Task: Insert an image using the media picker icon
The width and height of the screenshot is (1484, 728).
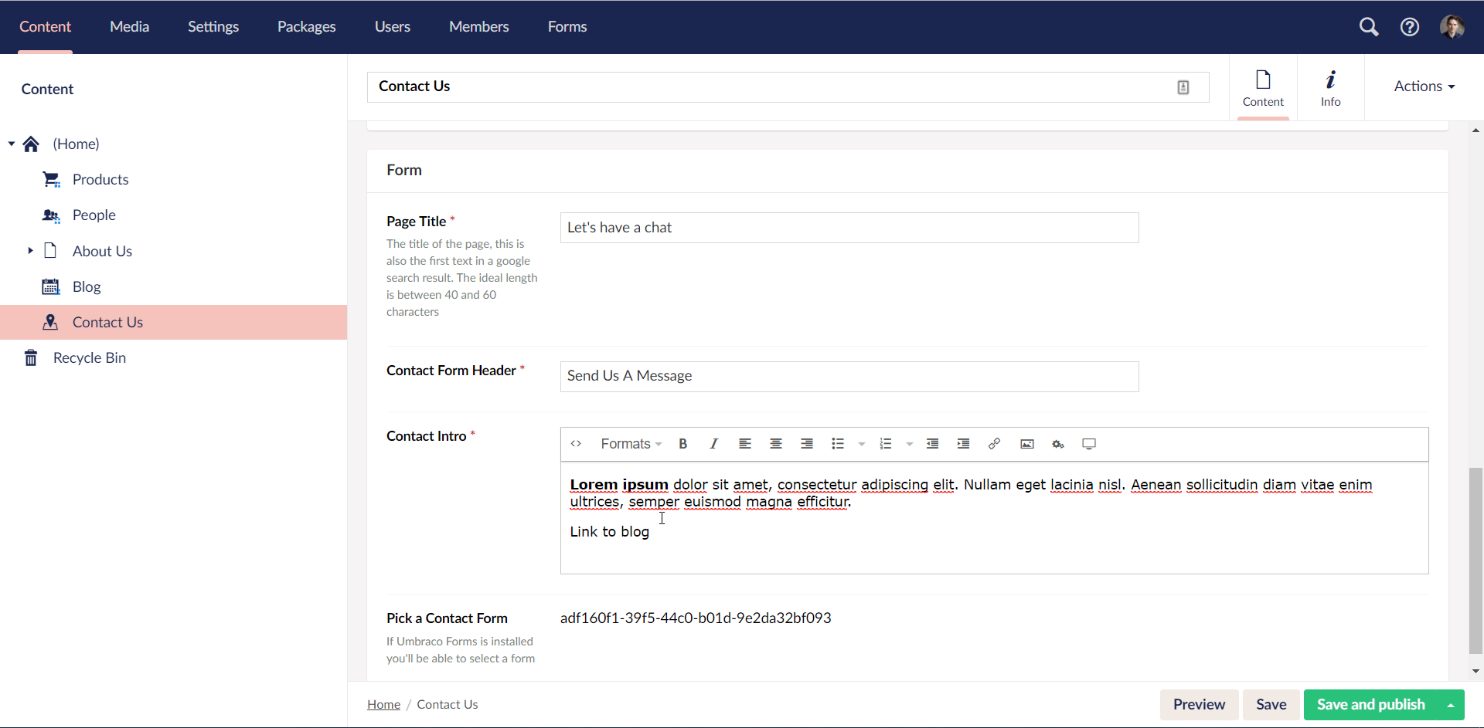Action: 1027,444
